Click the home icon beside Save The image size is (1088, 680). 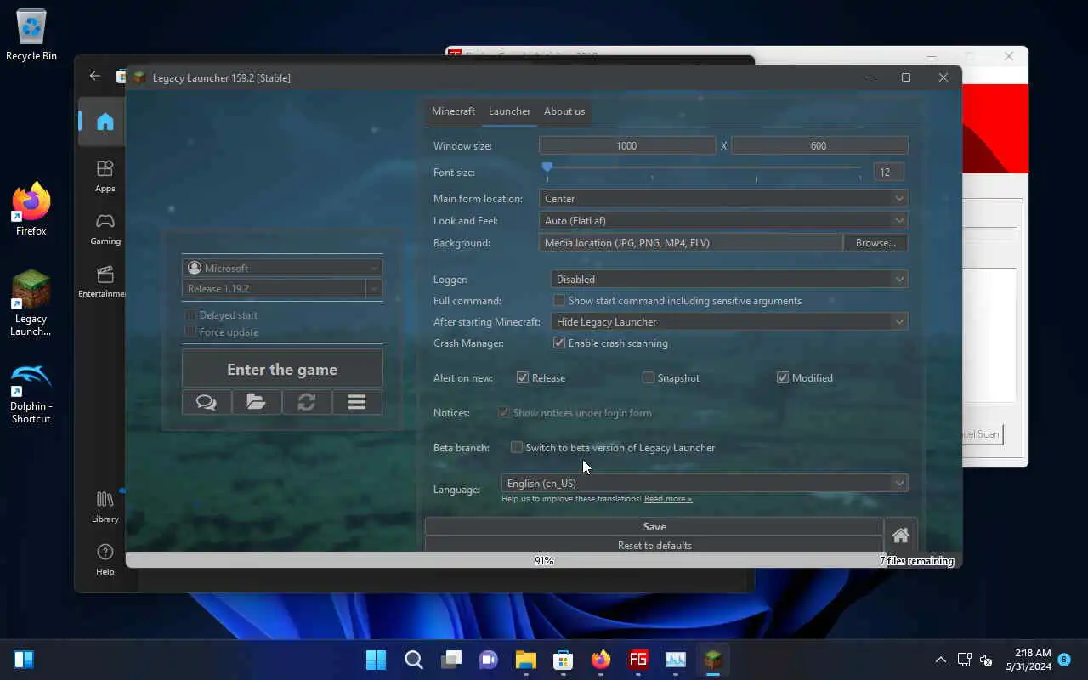click(901, 535)
